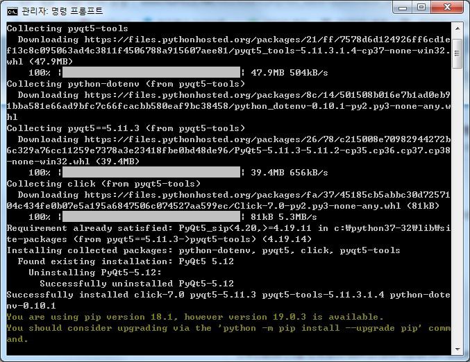
Task: Click the 47.9MB 504kB/s progress bar
Action: [151, 72]
